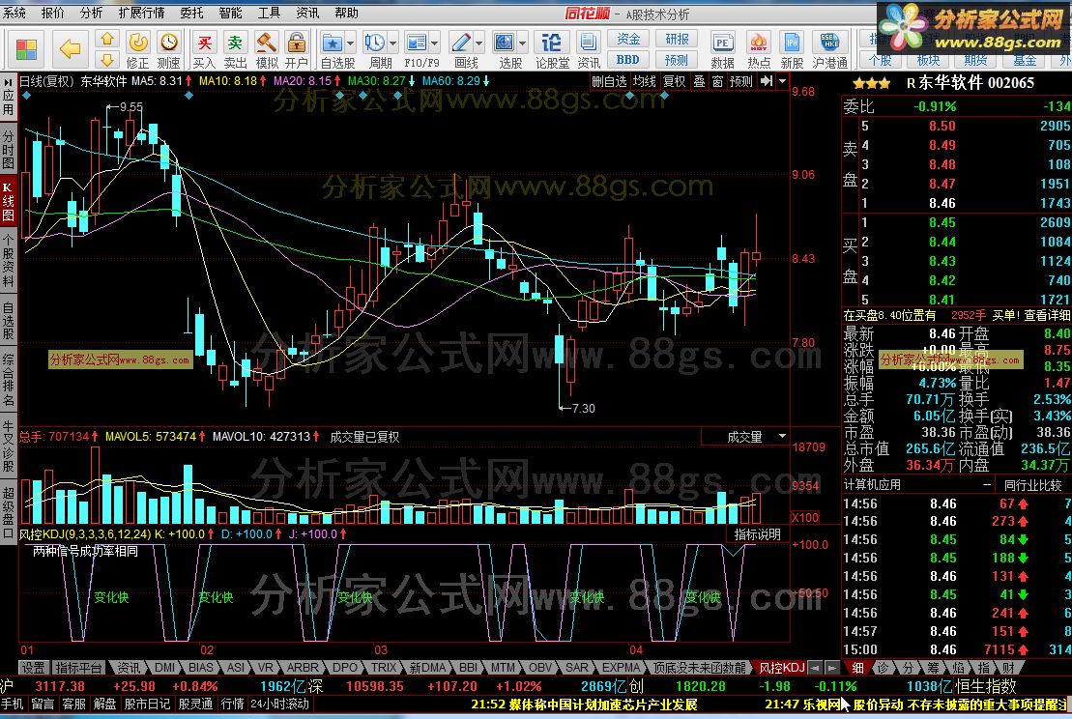Open the 报价 menu

(52, 13)
